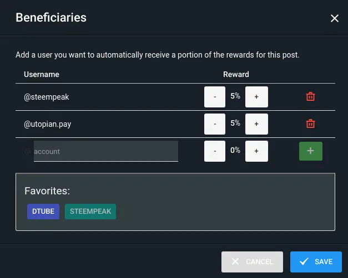Close the Beneficiaries dialog with the X icon
Viewport: 348px width, 278px height.
click(335, 18)
